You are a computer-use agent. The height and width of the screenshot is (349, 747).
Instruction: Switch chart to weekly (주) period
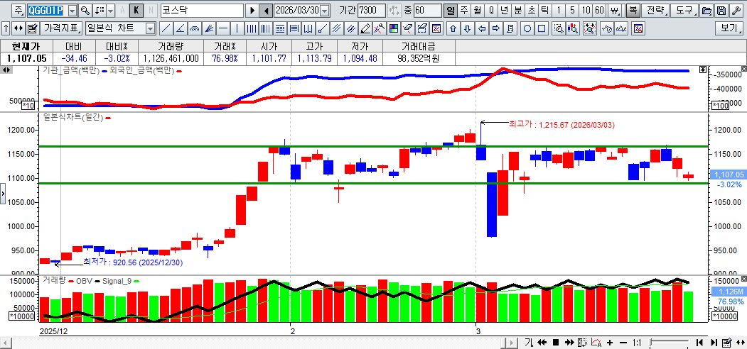pos(463,11)
